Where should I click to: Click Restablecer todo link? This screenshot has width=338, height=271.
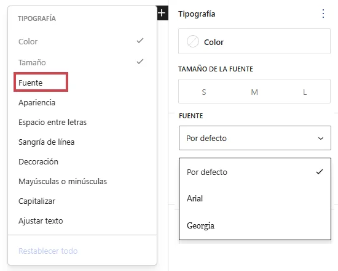click(48, 251)
